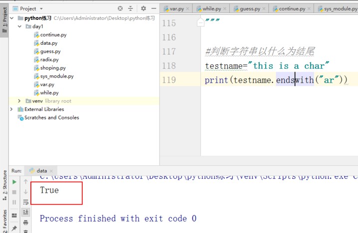Collapse docstring fold marker at line 115
The image size is (358, 233).
click(200, 22)
